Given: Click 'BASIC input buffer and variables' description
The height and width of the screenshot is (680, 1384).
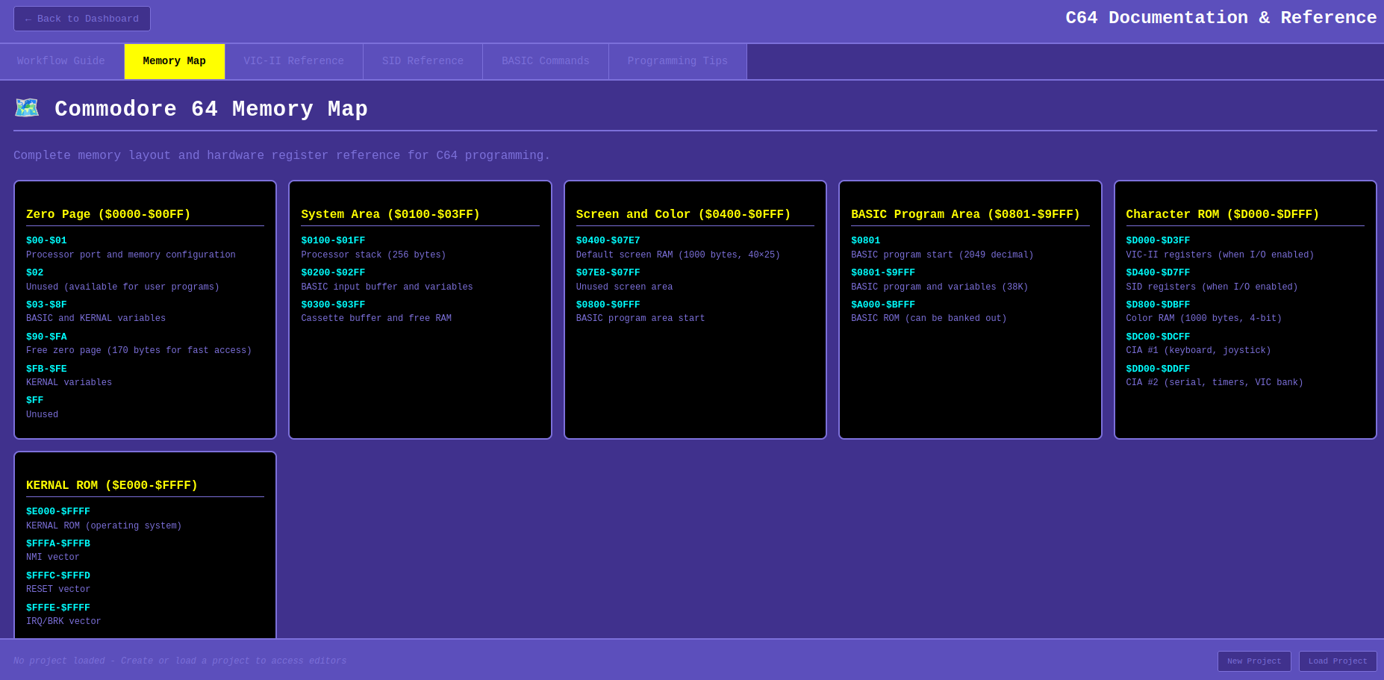Looking at the screenshot, I should (387, 287).
